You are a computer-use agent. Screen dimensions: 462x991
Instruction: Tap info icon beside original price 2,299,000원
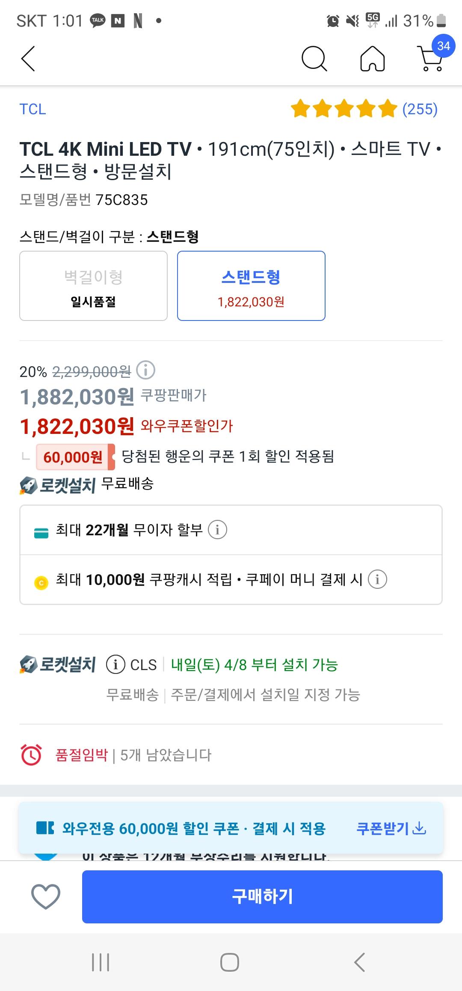pyautogui.click(x=145, y=371)
